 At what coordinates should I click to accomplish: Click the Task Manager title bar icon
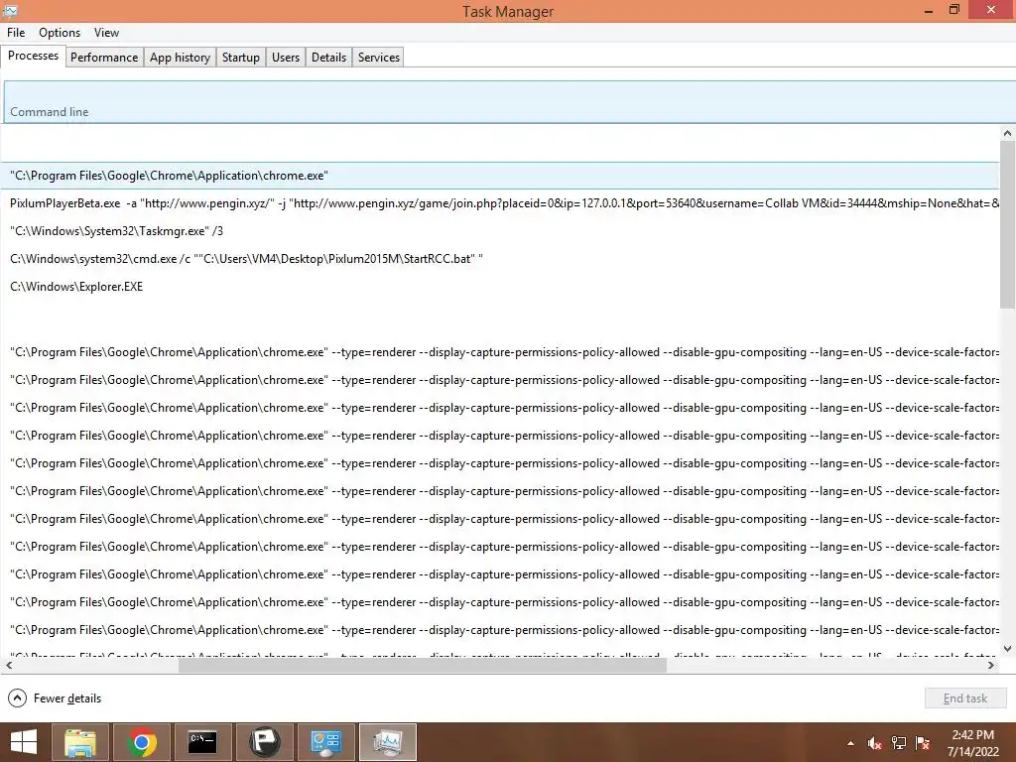click(10, 10)
